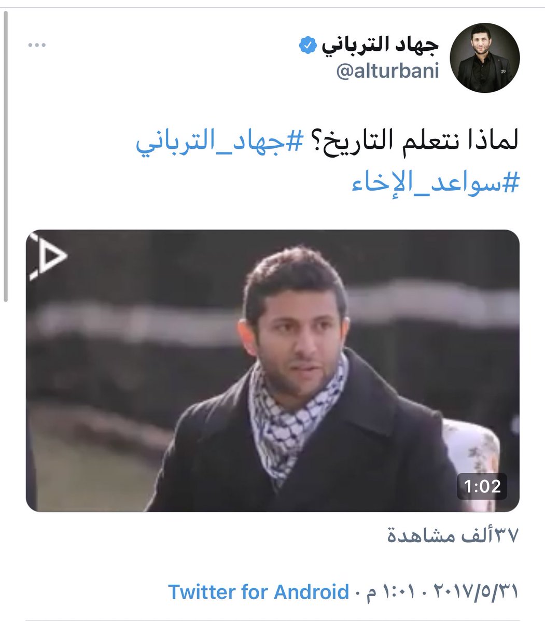This screenshot has height=622, width=545.
Task: Click the profile avatar of جهاد الترباني
Action: coord(485,58)
